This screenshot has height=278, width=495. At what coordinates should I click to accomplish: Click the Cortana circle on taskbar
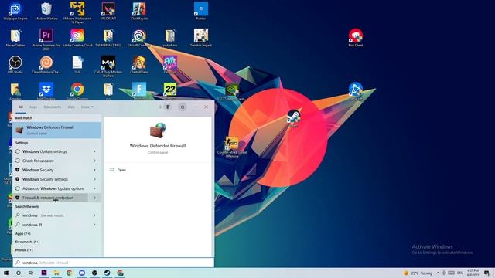coord(19,273)
